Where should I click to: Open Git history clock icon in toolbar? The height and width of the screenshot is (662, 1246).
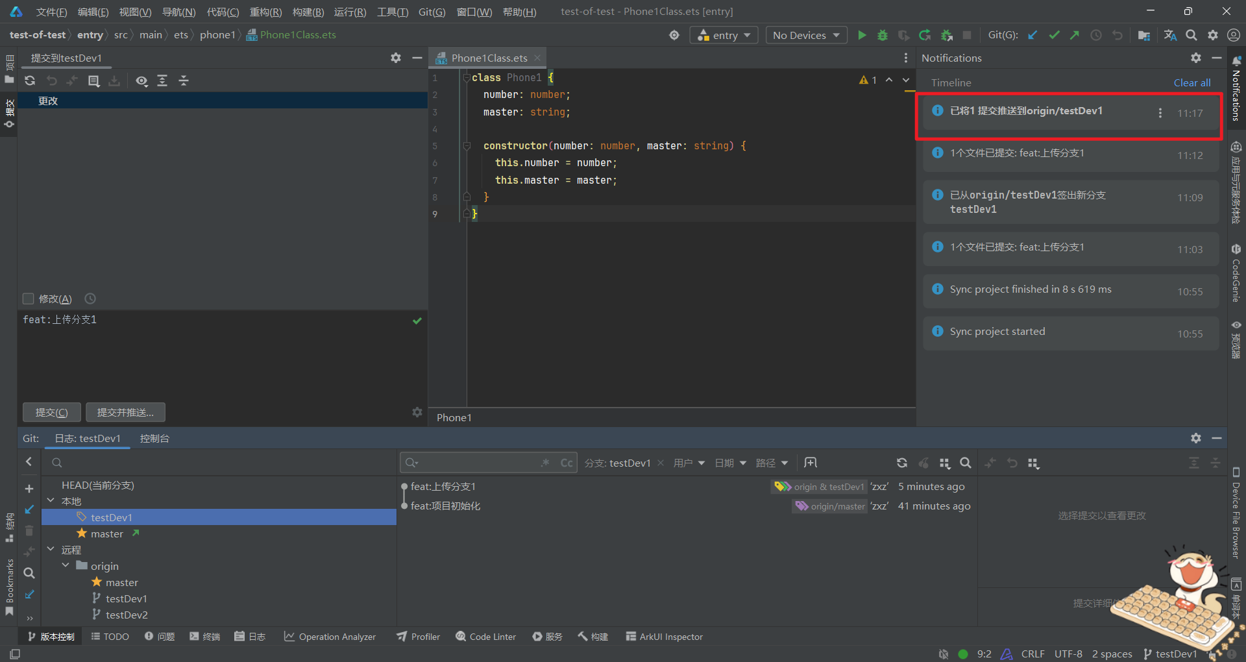point(1096,35)
